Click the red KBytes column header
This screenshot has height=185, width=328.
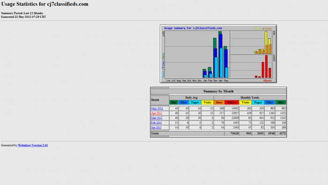231,103
